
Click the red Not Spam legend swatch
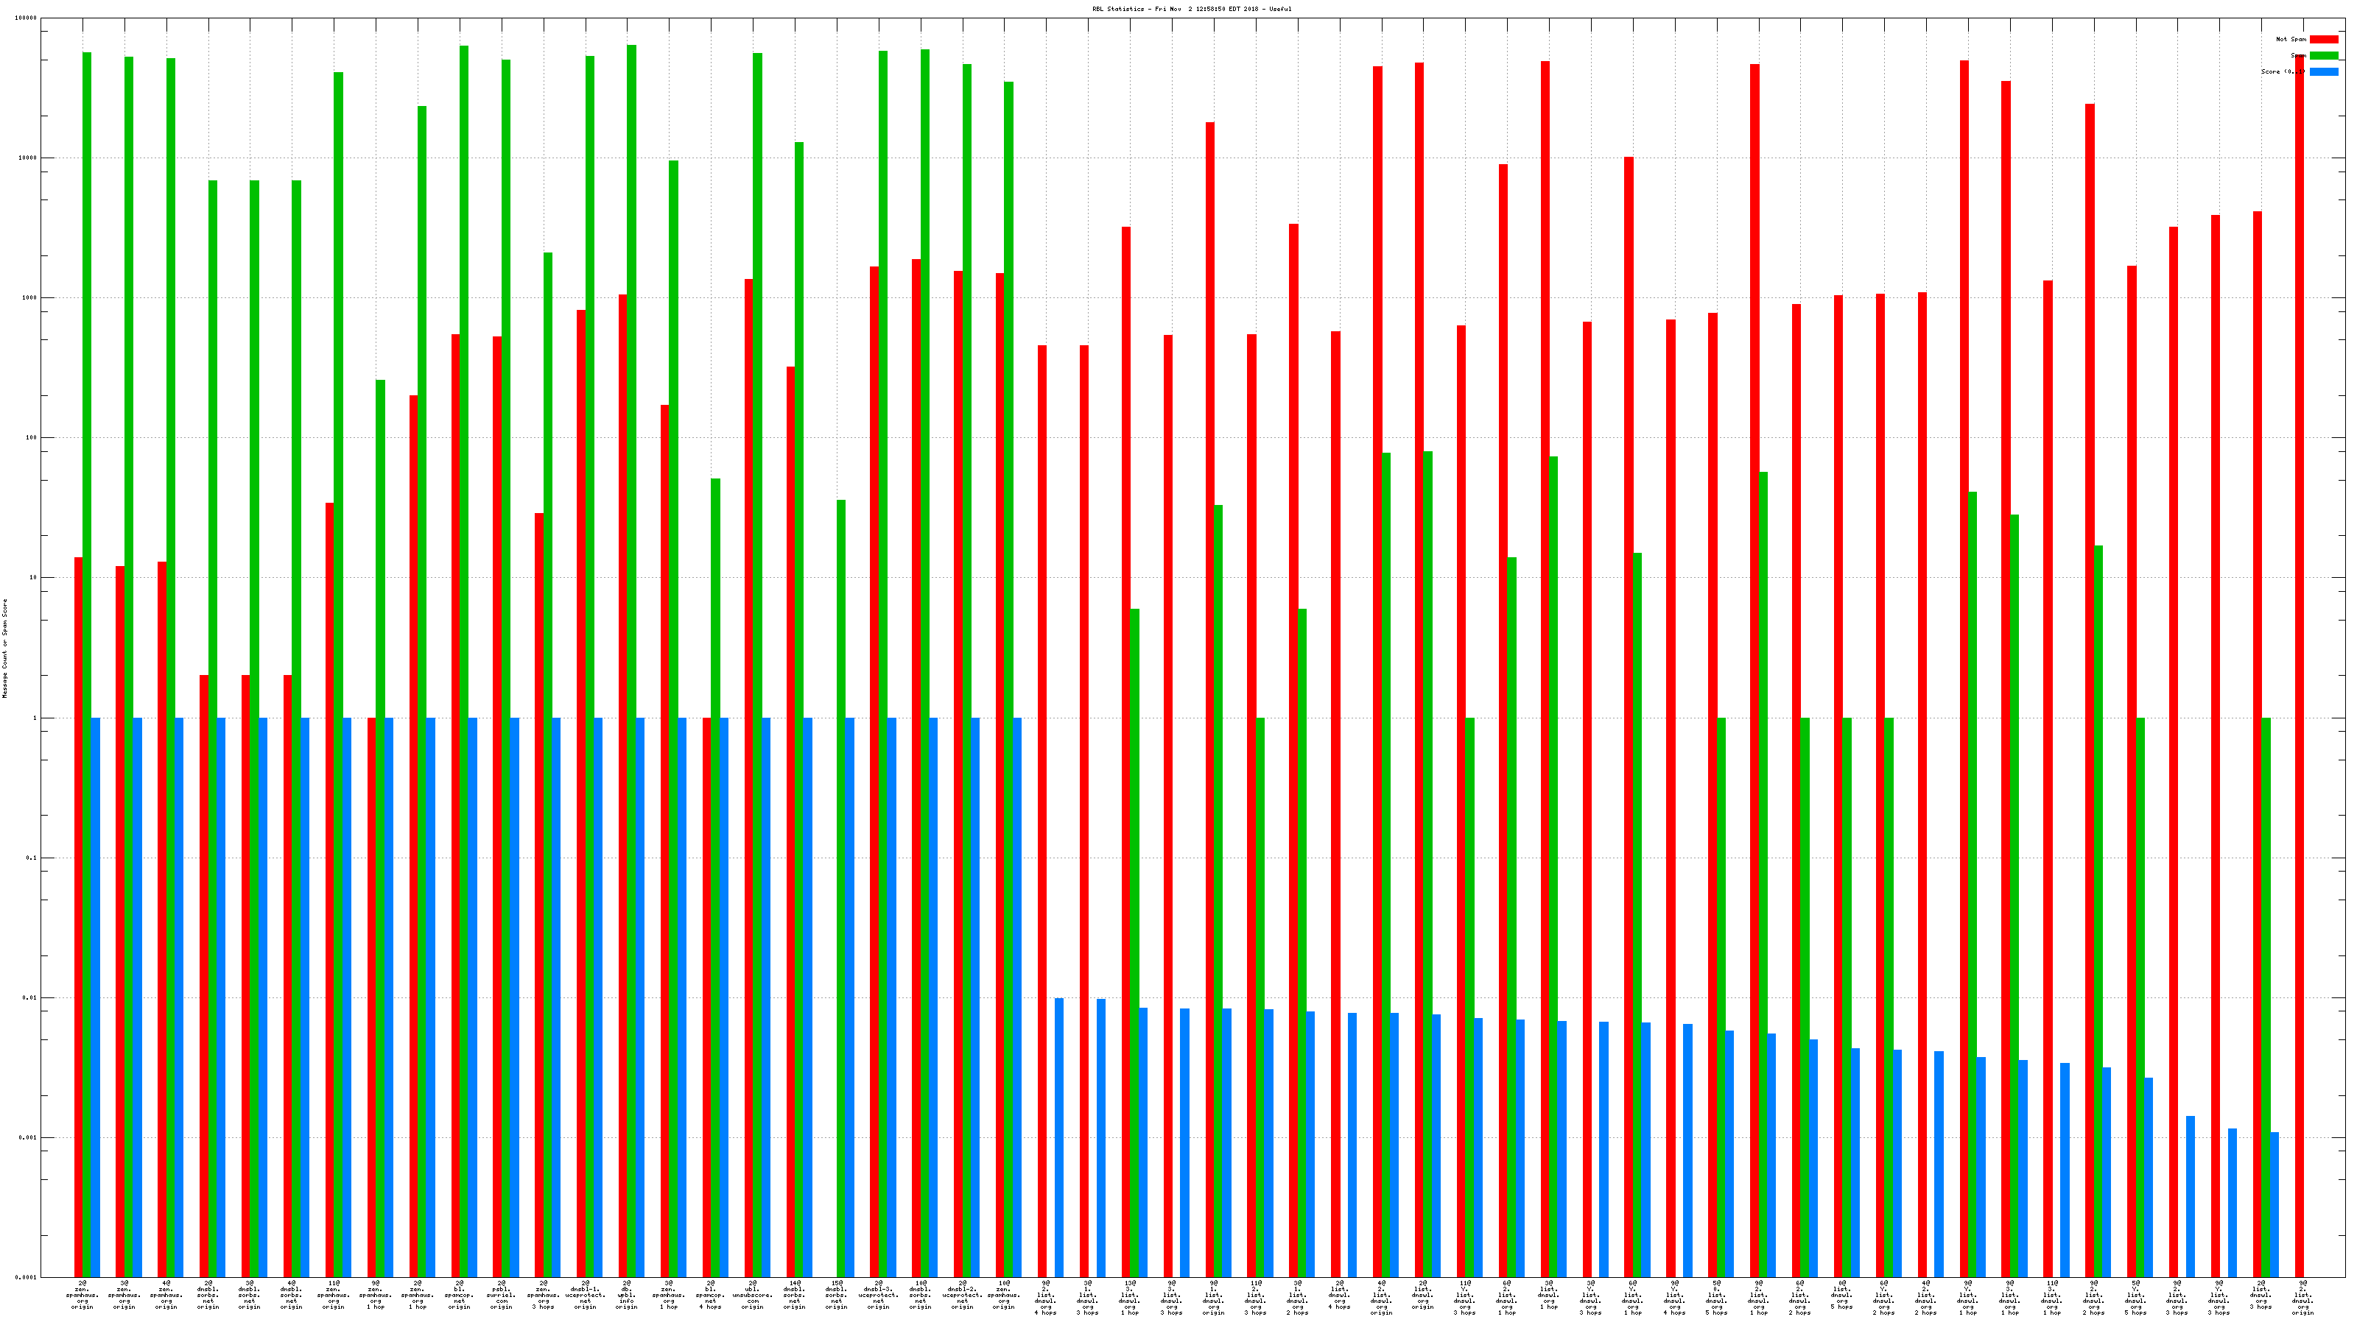[x=2323, y=39]
